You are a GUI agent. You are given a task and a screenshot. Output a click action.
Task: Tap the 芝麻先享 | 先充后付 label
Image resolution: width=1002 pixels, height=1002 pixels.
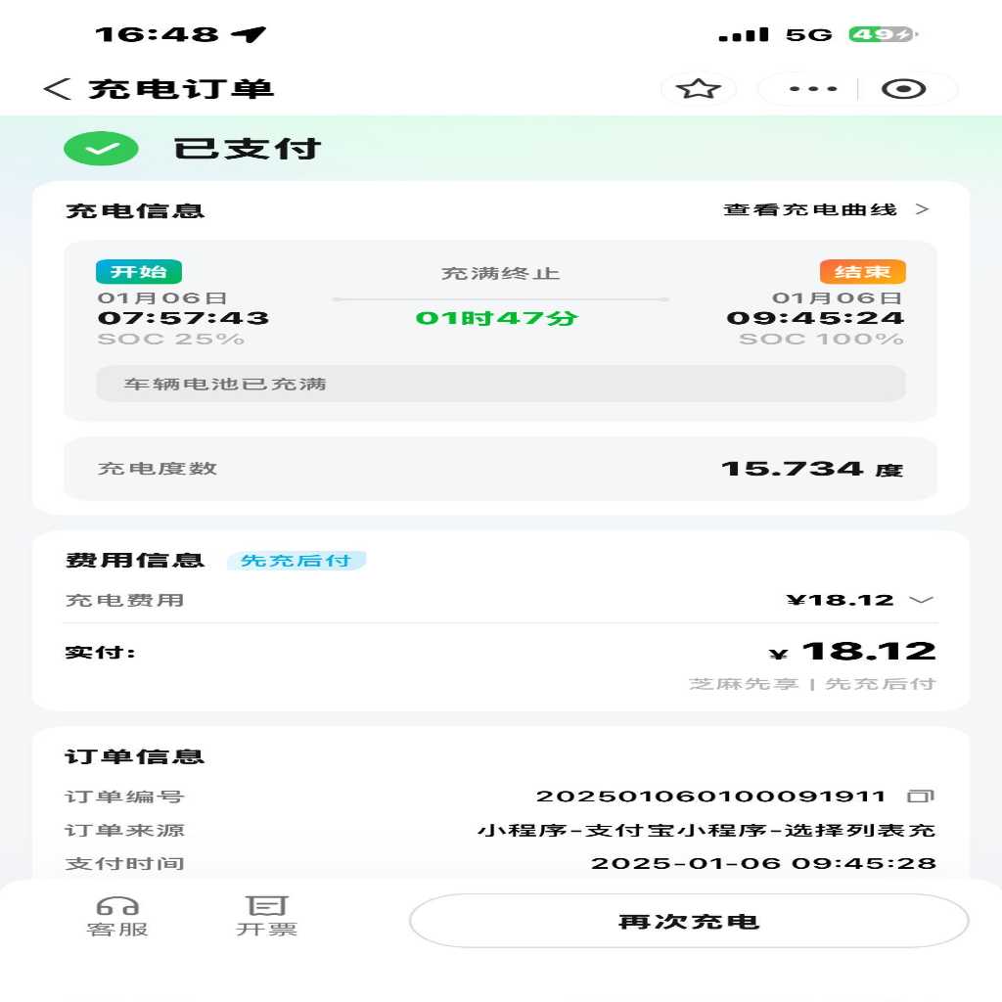coord(812,684)
